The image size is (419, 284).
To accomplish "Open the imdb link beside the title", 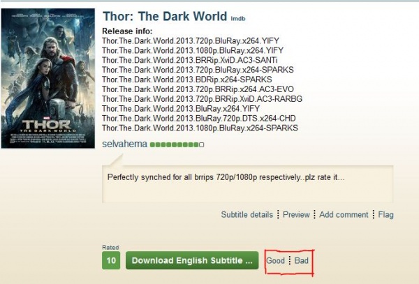I will point(238,18).
